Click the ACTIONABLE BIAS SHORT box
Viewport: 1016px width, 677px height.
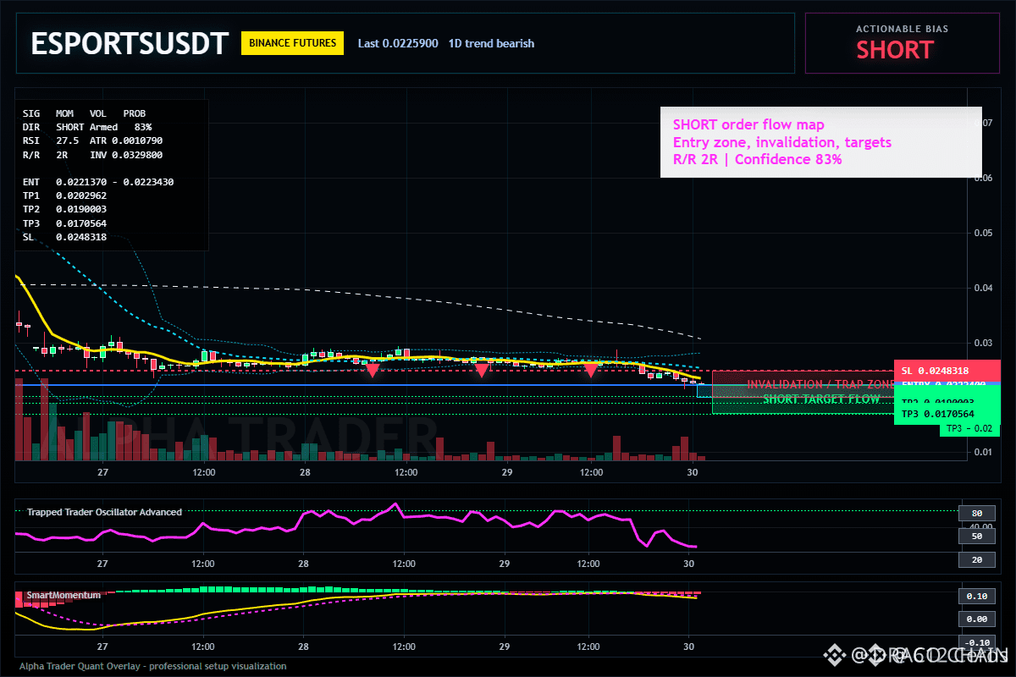(902, 43)
